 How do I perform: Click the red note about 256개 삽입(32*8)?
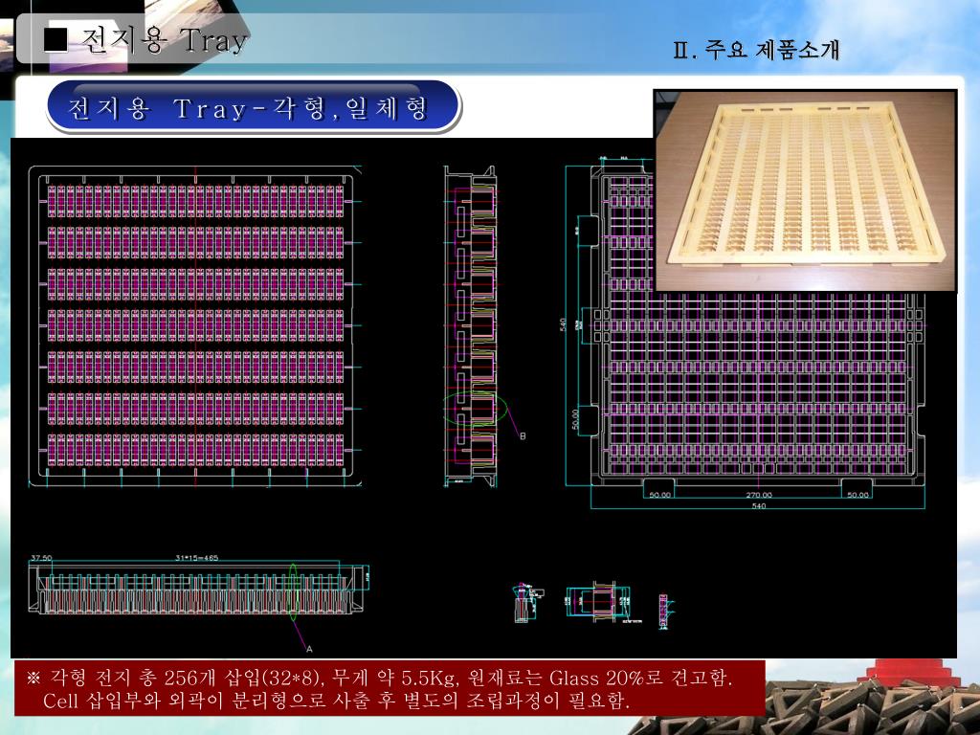pos(390,688)
